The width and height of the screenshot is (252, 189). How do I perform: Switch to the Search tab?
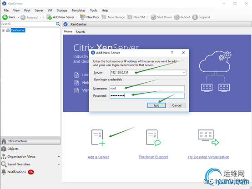(x=80, y=32)
